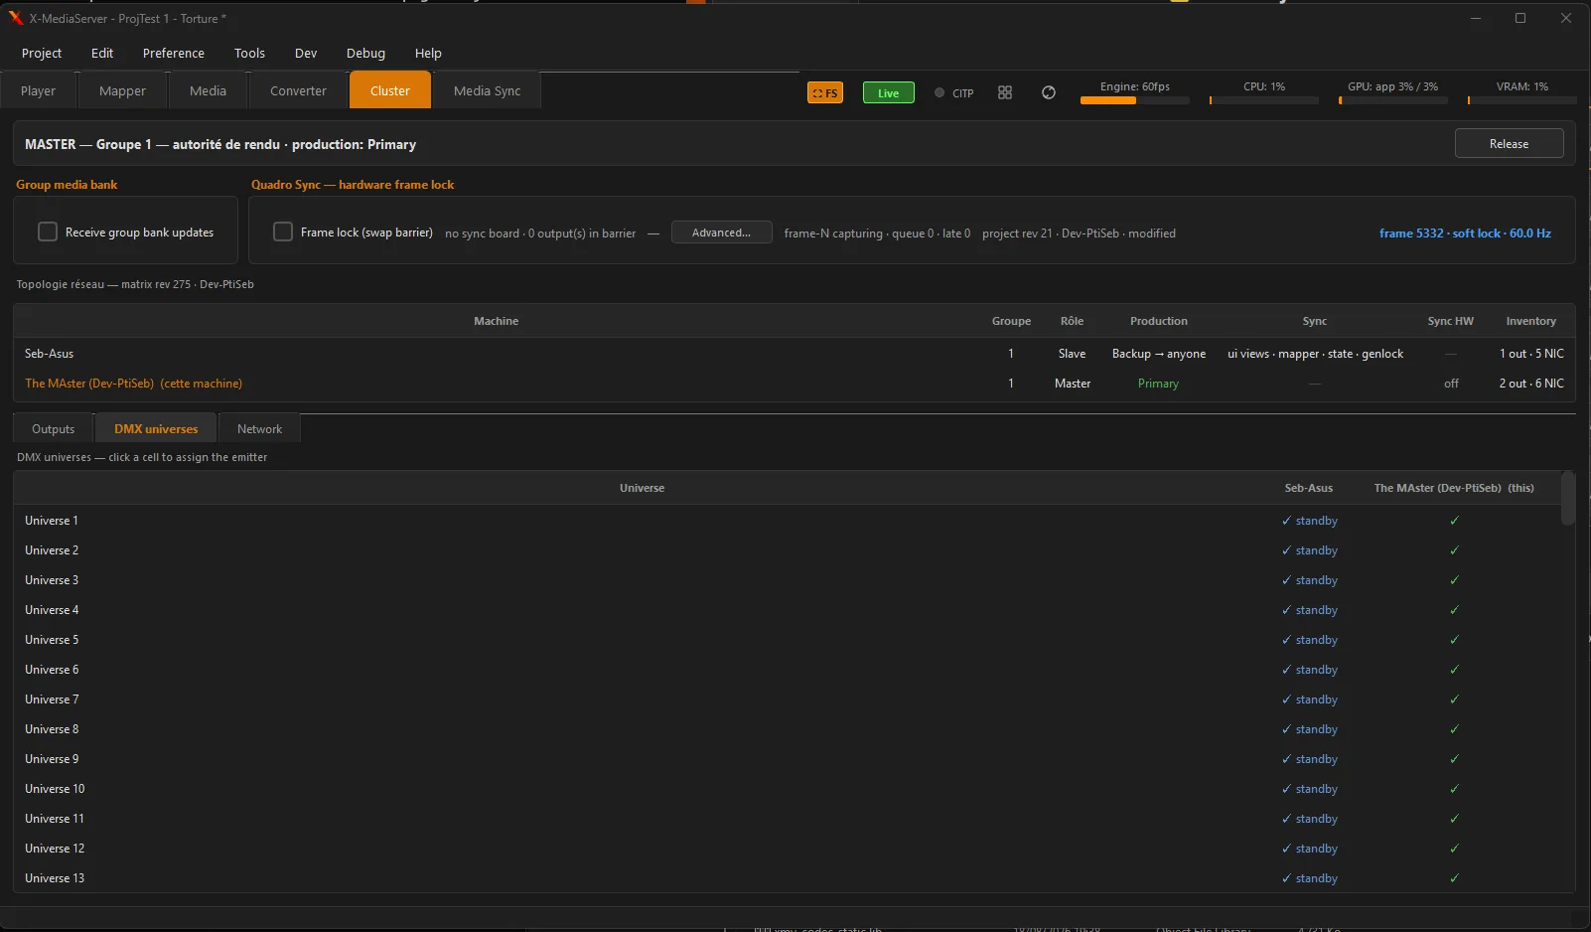Click Seb-Asus standby cell for Universe 9

[x=1310, y=759]
